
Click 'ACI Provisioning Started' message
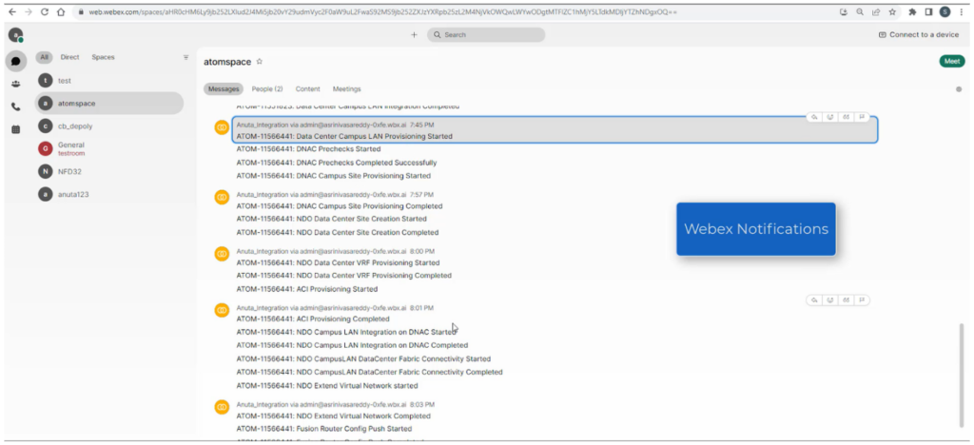click(x=307, y=289)
